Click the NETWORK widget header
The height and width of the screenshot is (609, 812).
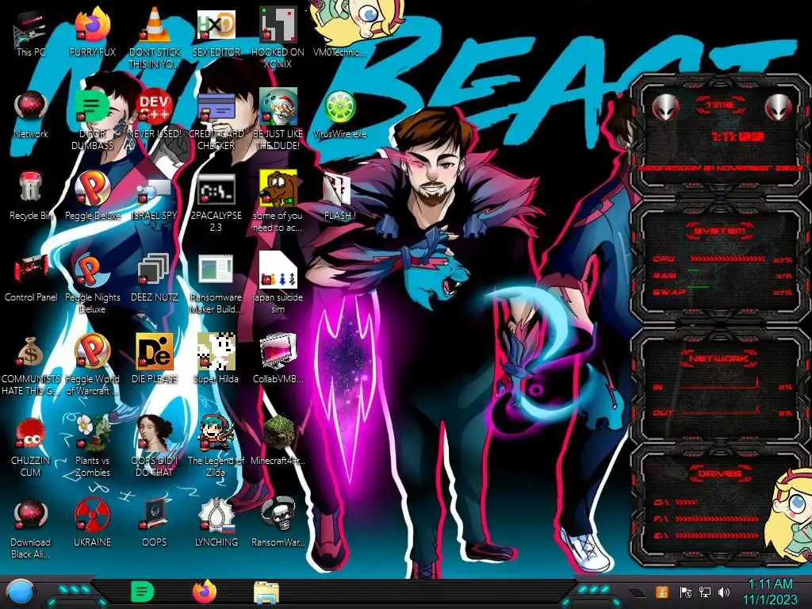[x=720, y=358]
